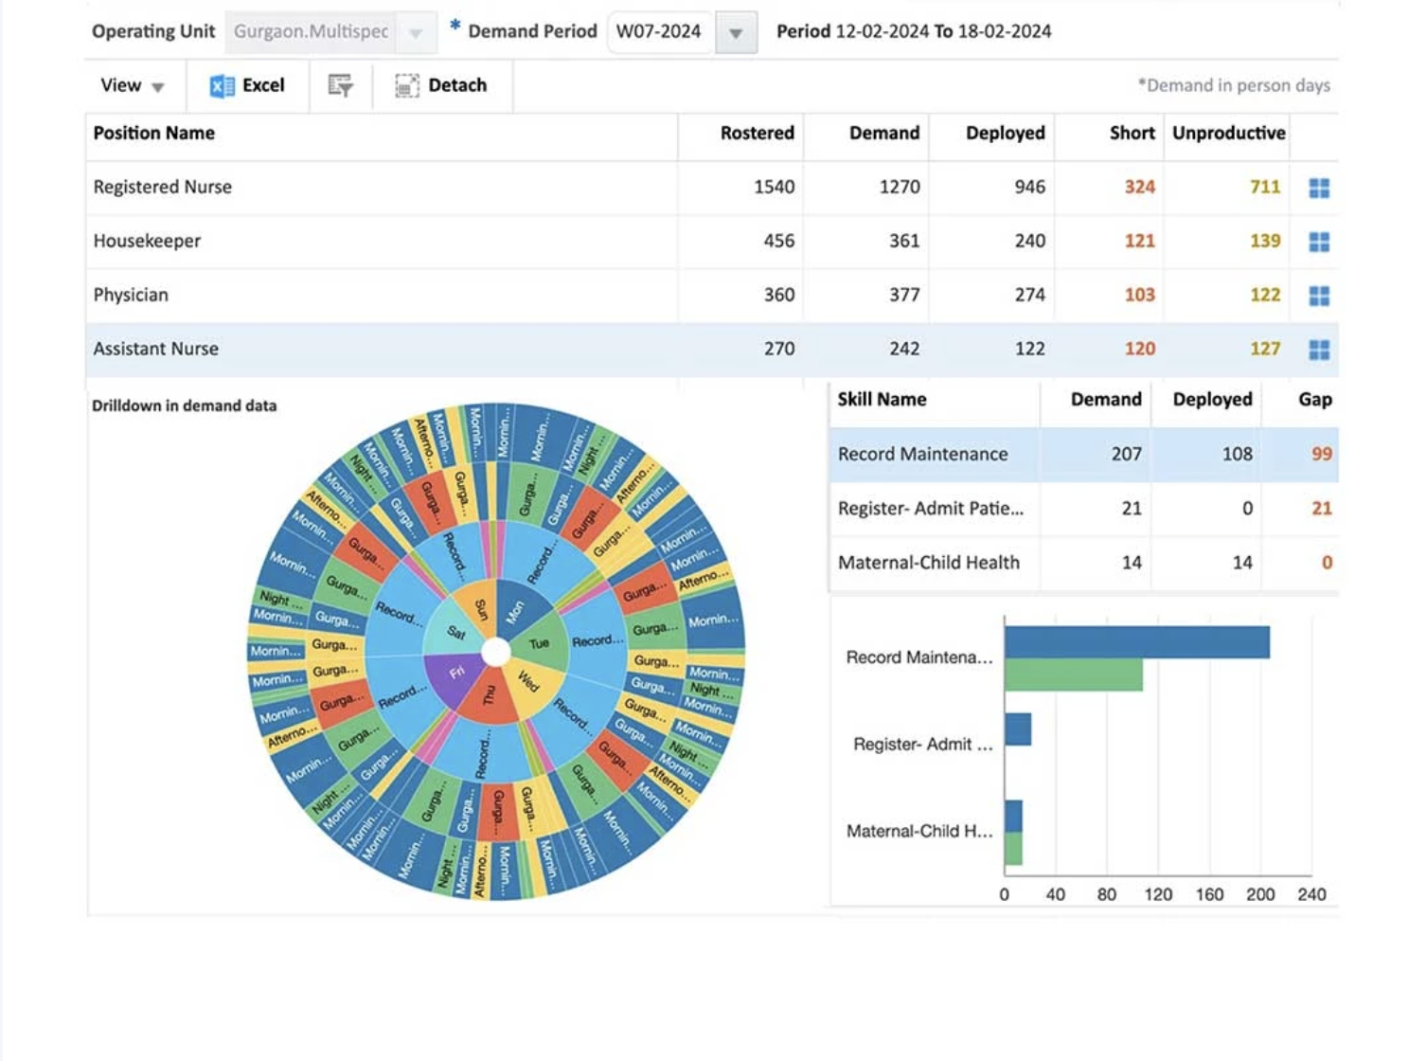Click Registered Nurse demand value 1270

coord(900,187)
